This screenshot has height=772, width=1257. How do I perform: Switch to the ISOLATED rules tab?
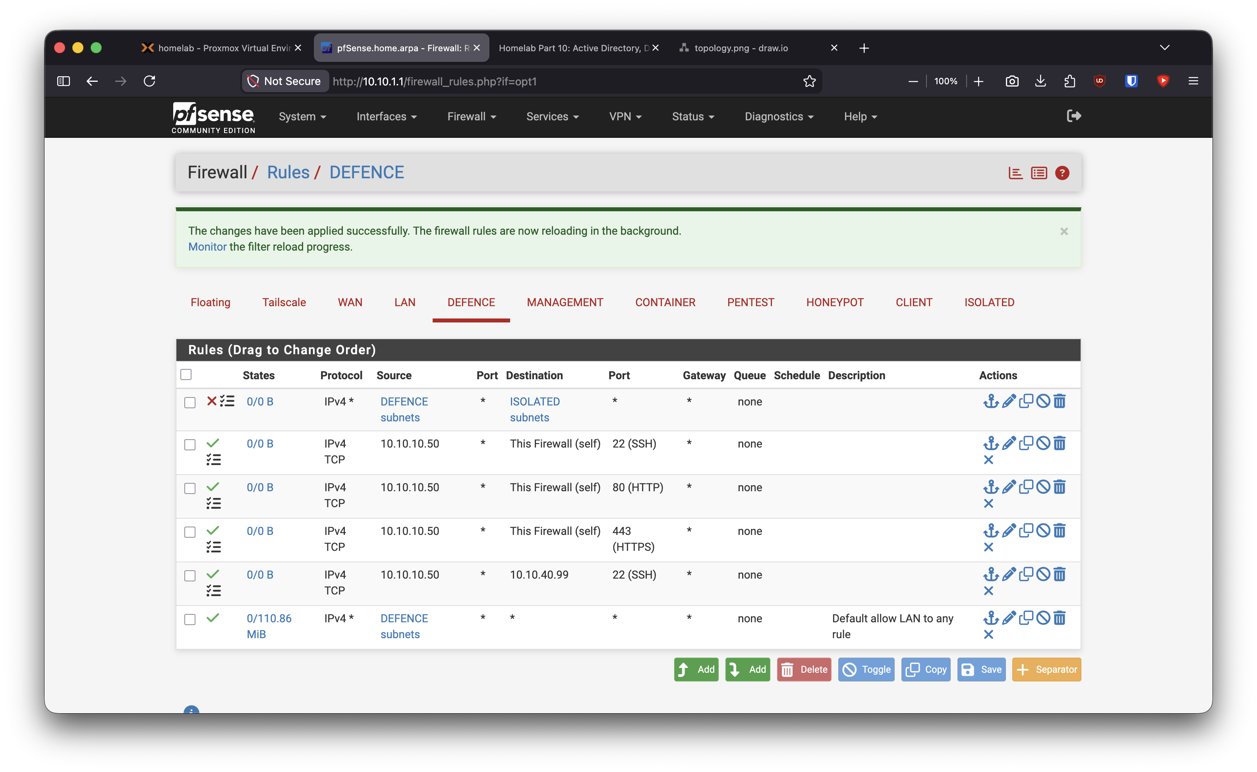[989, 302]
